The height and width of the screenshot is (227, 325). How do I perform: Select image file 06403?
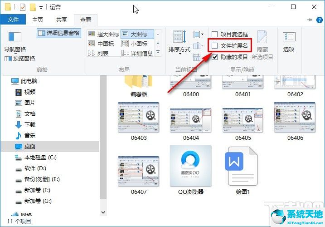pyautogui.click(x=139, y=122)
